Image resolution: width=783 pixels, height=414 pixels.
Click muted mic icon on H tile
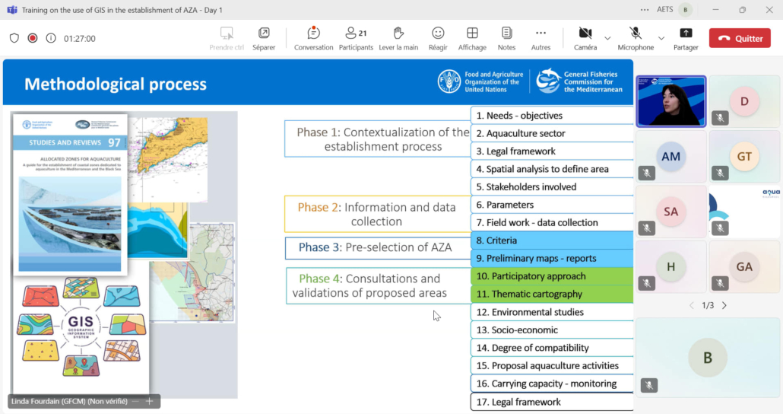[647, 283]
